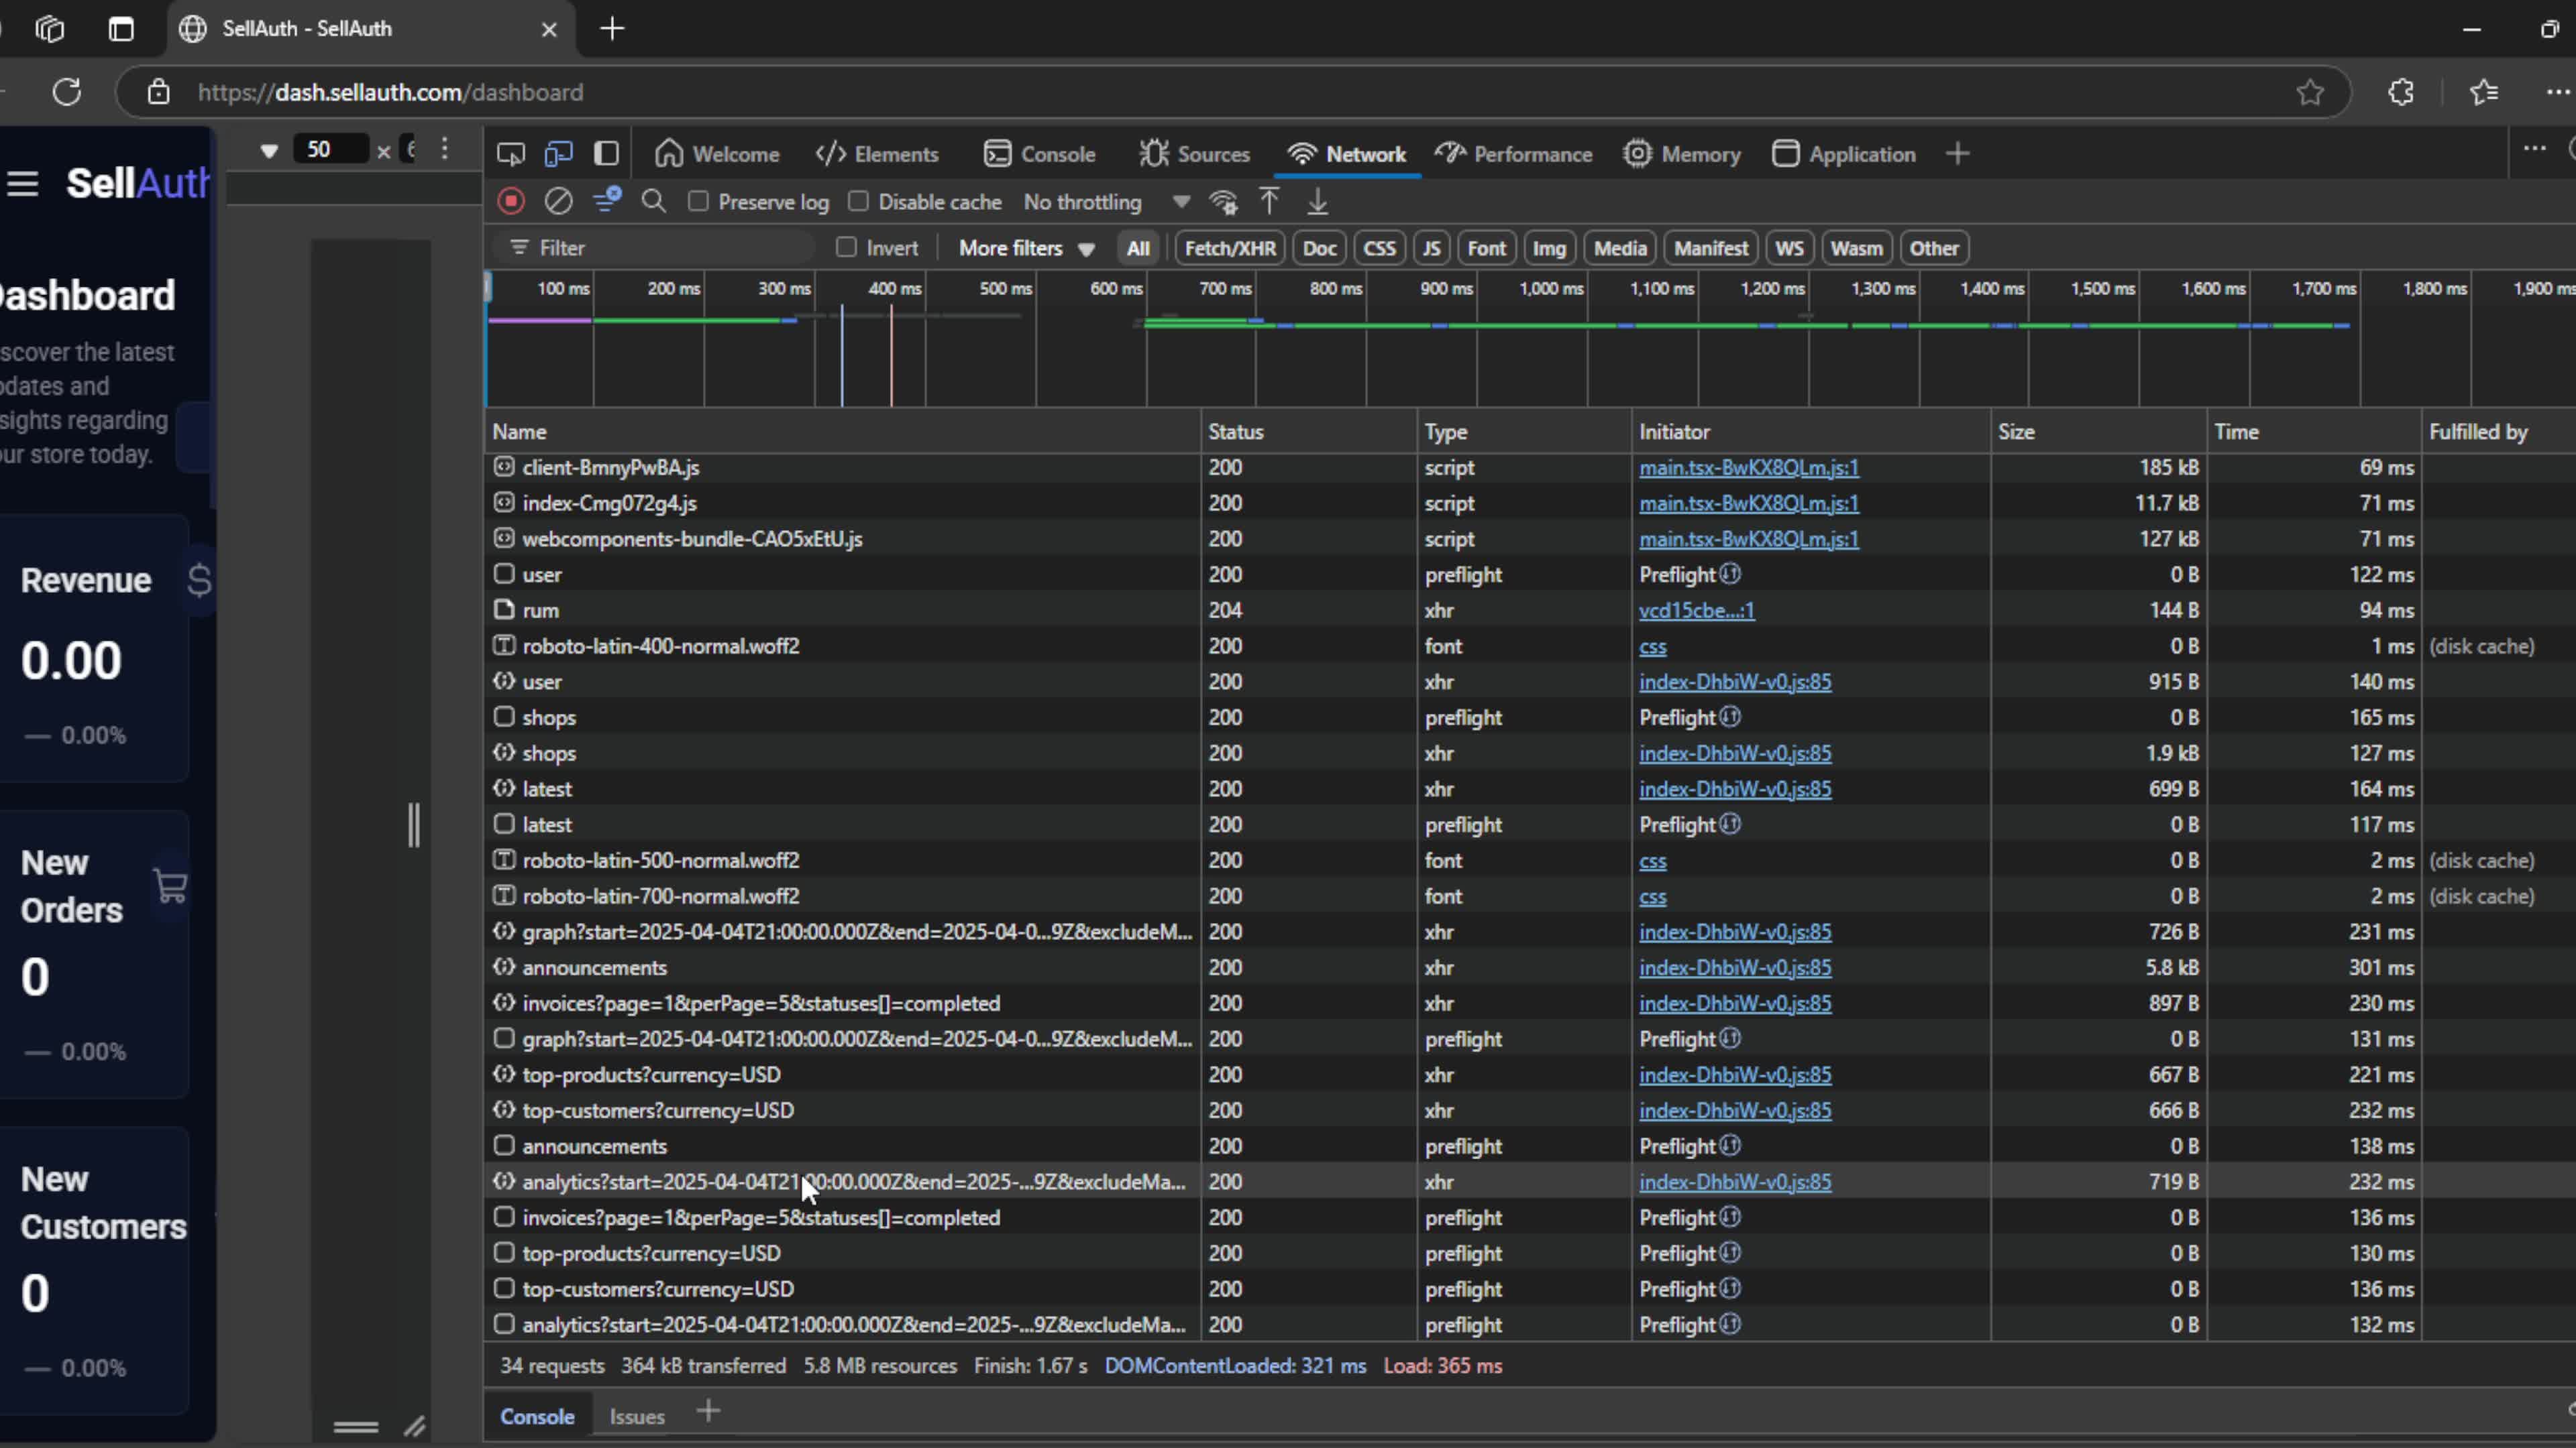This screenshot has height=1448, width=2576.
Task: Clear the network log
Action: pyautogui.click(x=558, y=202)
